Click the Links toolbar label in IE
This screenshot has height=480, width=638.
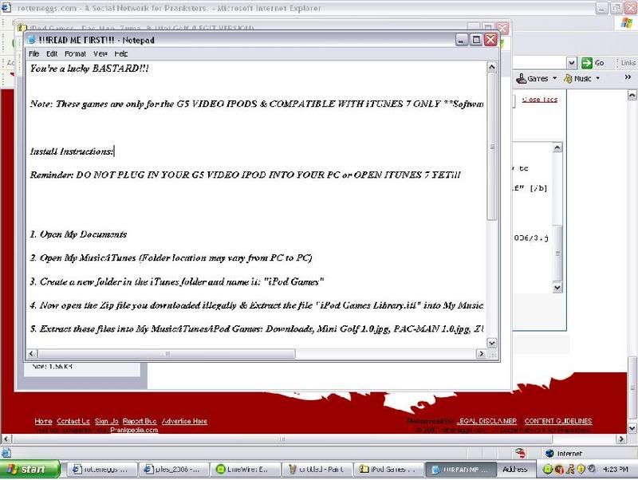pyautogui.click(x=628, y=63)
